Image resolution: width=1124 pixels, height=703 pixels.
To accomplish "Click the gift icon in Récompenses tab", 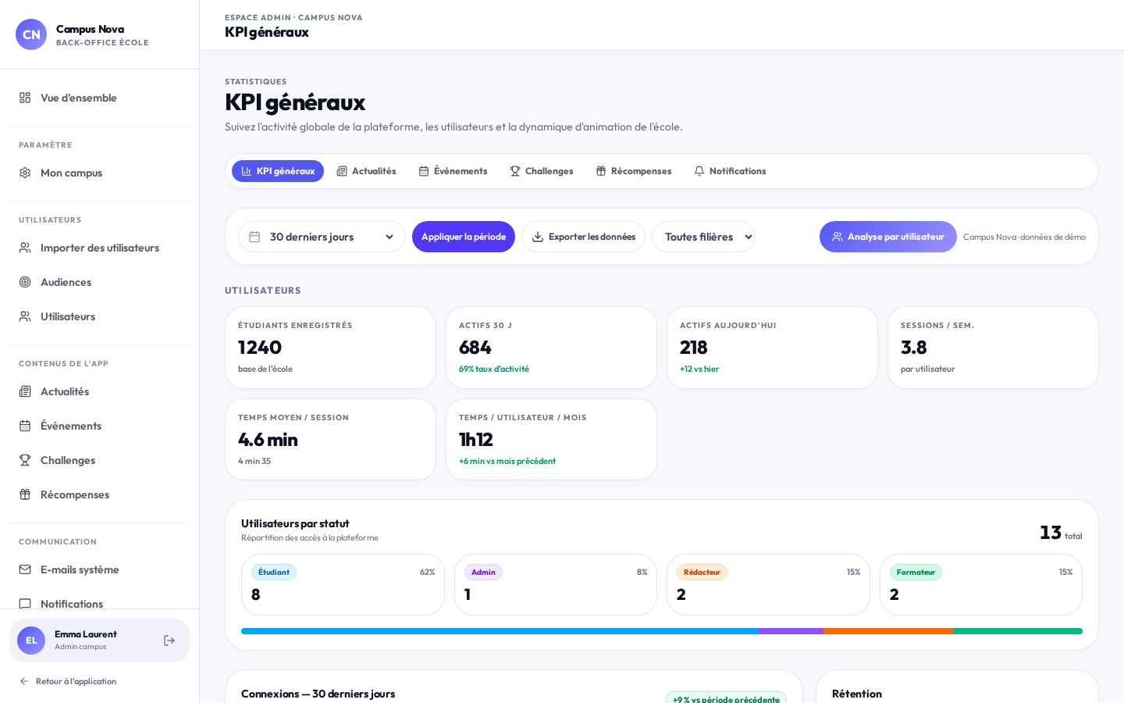I will 601,171.
